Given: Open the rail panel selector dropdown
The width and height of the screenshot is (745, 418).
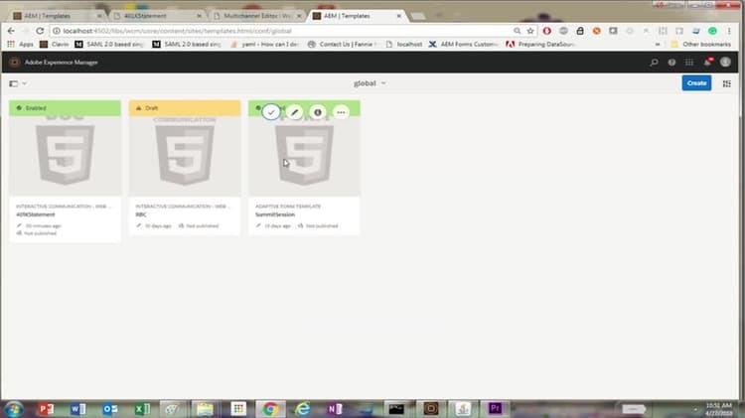Looking at the screenshot, I should pyautogui.click(x=18, y=83).
